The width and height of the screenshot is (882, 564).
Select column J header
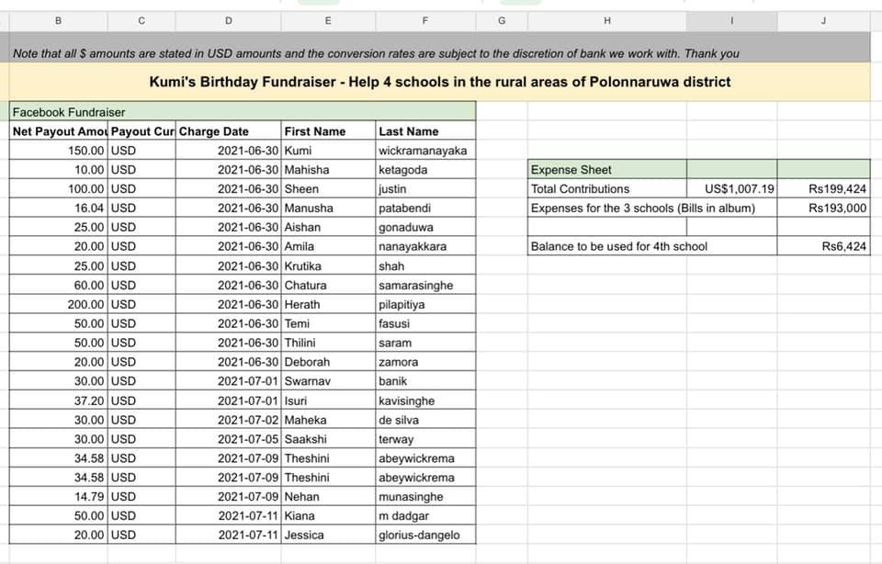point(823,21)
